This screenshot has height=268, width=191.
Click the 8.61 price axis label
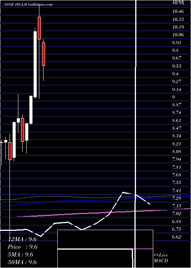point(177,121)
